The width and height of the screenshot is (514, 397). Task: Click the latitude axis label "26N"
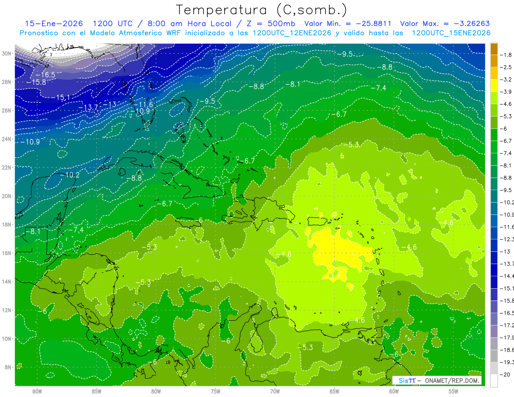[7, 110]
